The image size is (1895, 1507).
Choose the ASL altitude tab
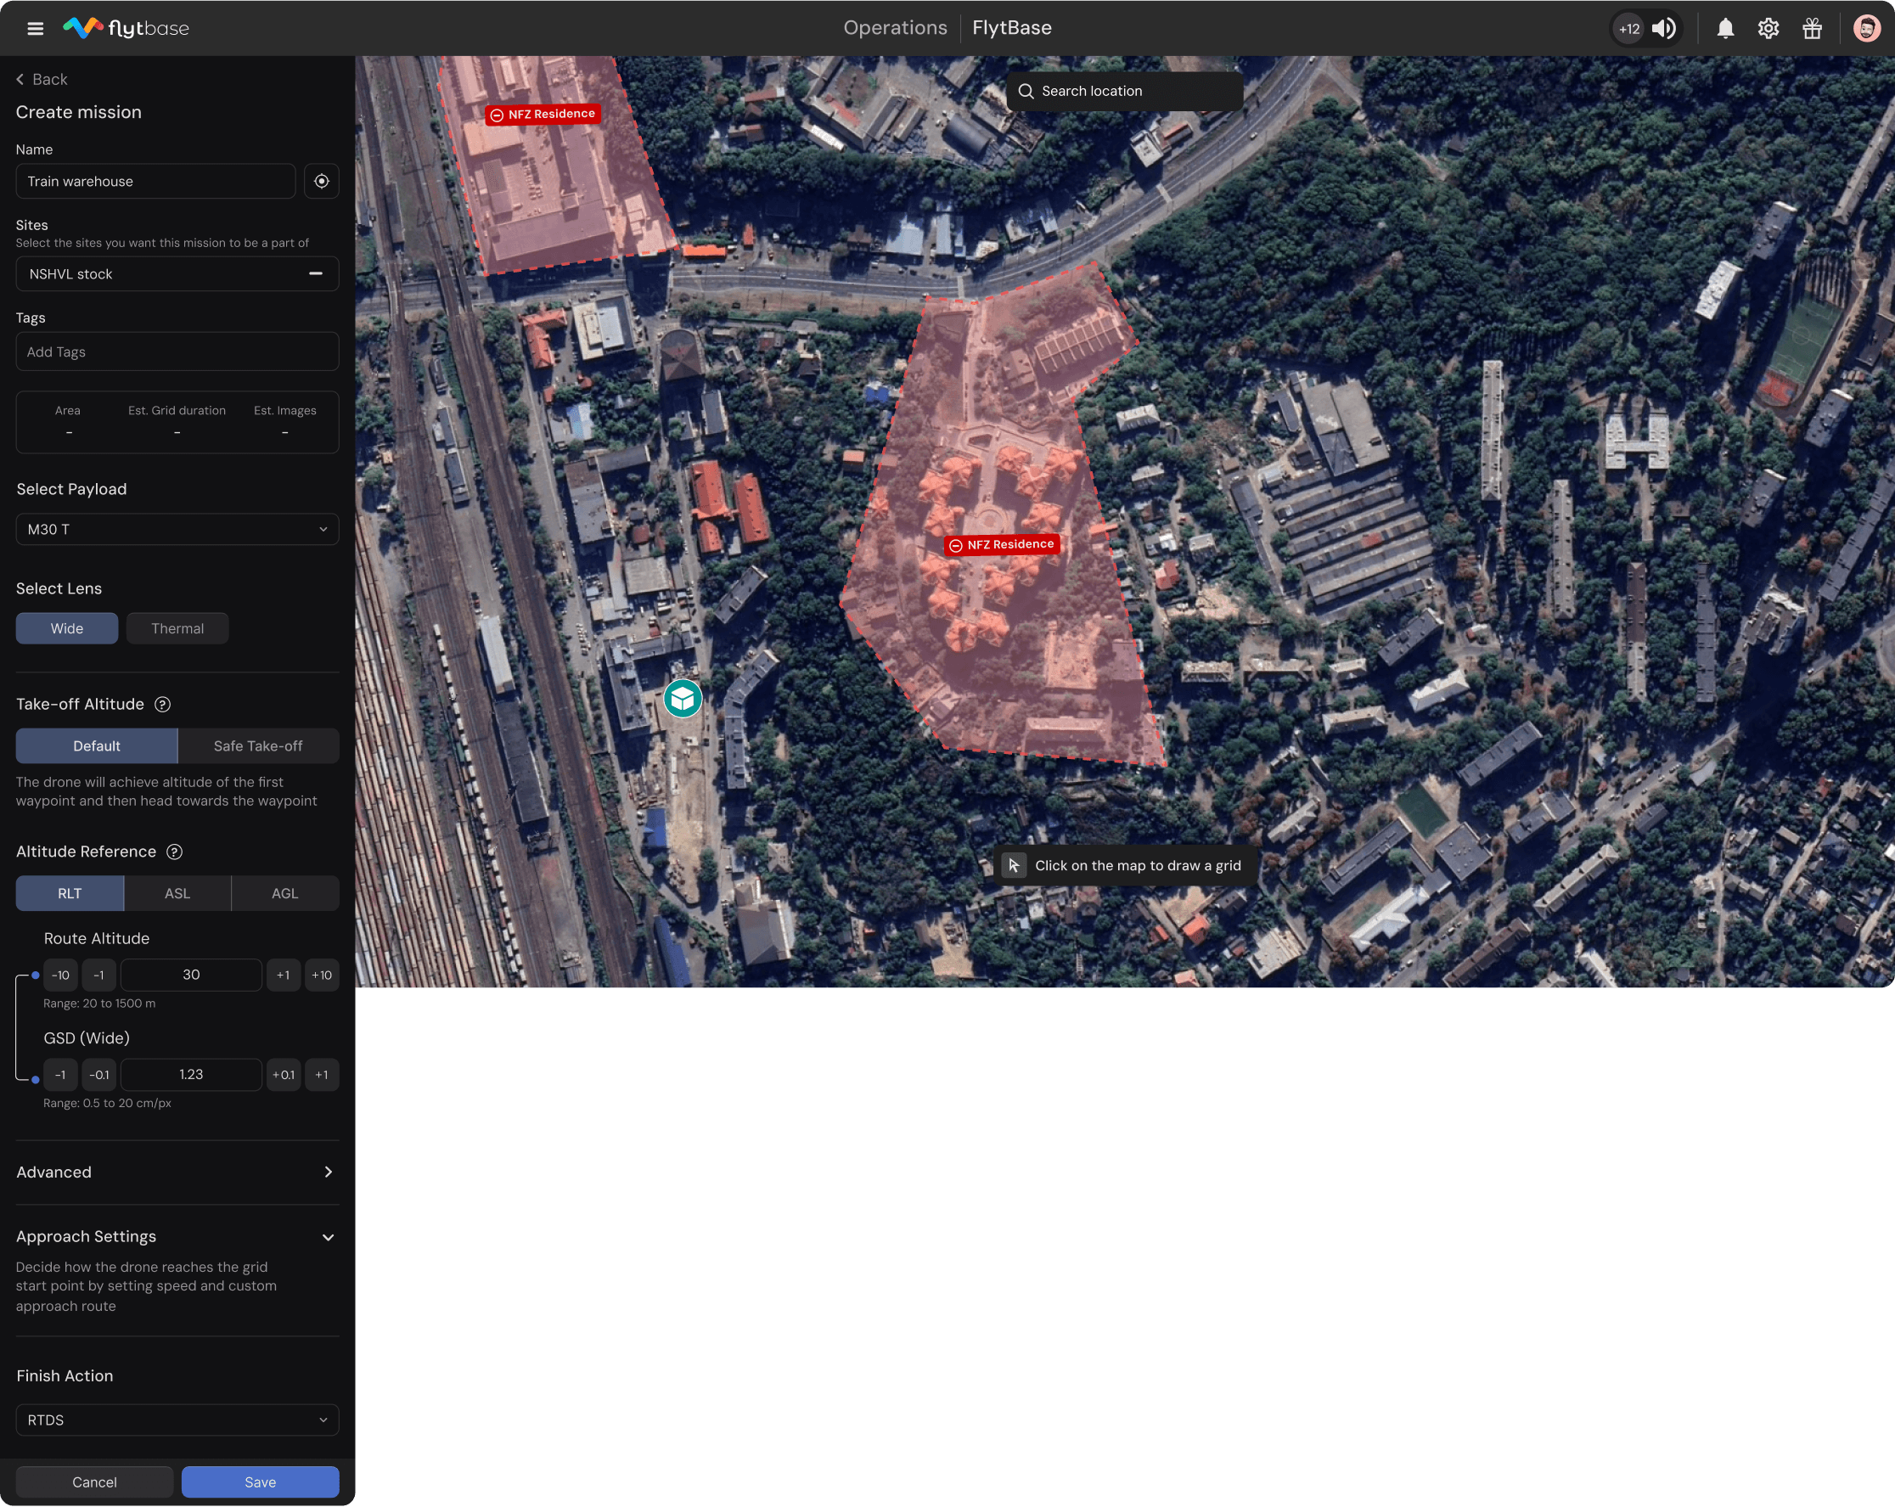[x=177, y=893]
